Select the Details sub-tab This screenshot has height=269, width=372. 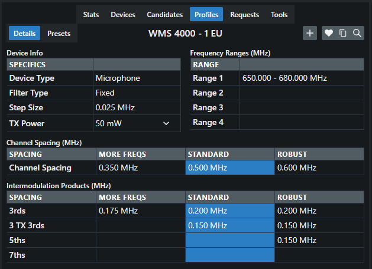[24, 34]
